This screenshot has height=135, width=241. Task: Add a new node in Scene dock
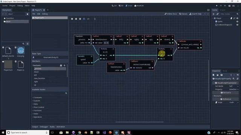point(214,14)
